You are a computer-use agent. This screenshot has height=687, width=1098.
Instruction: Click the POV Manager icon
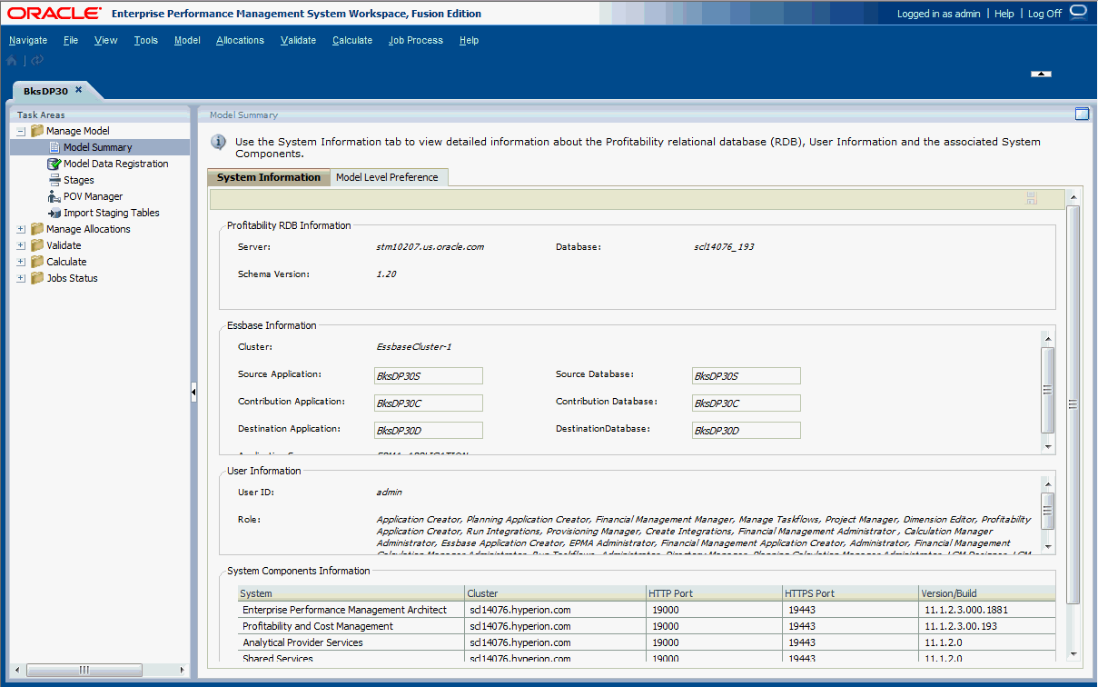(x=54, y=196)
